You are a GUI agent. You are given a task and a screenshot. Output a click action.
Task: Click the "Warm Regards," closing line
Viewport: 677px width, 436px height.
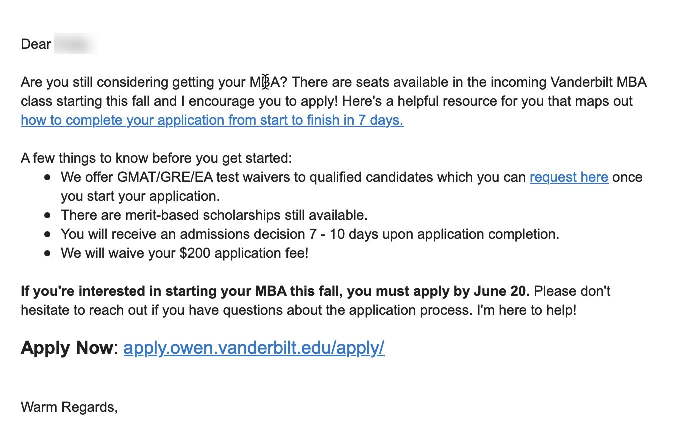tap(69, 407)
